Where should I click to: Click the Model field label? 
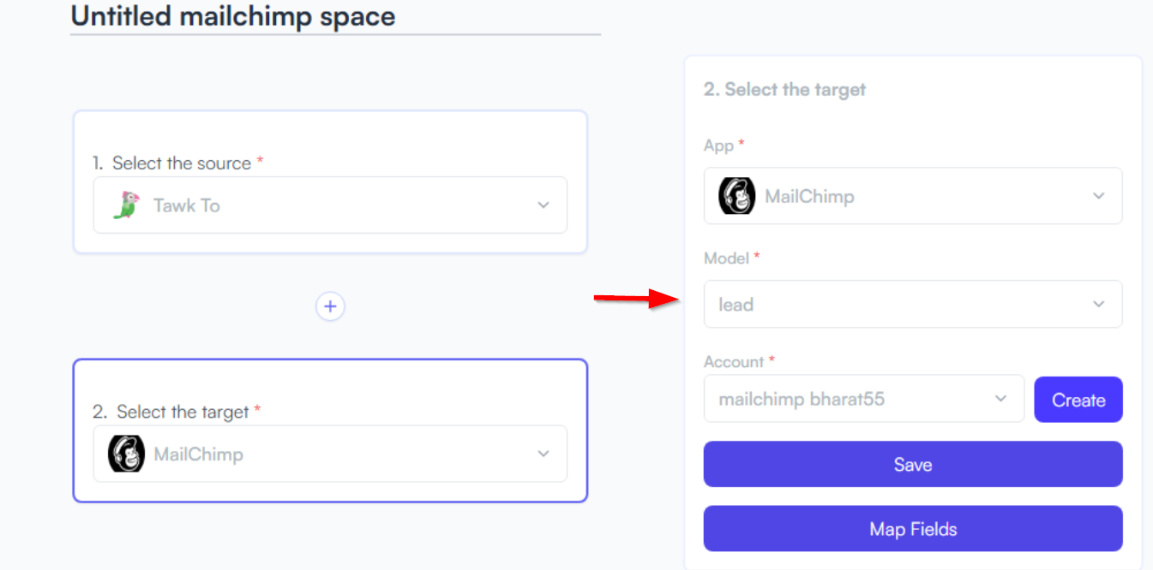click(x=726, y=258)
